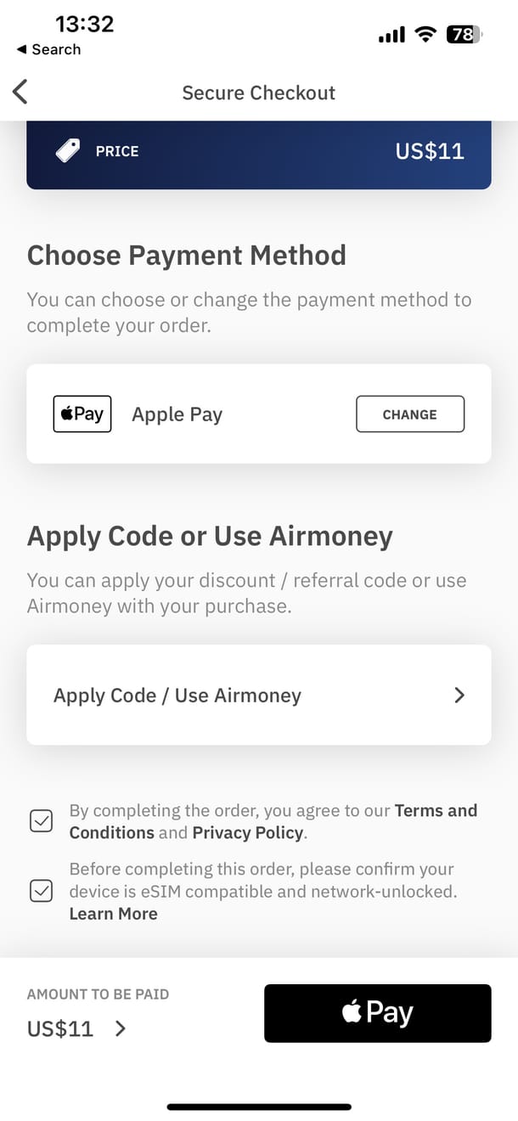
Task: Pay with the black Apple Pay button
Action: (377, 1012)
